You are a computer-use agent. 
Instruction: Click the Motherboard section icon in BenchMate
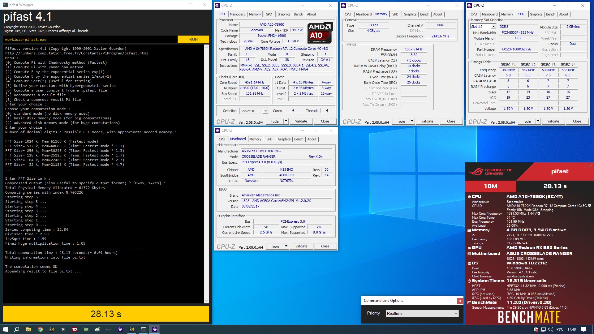(469, 254)
